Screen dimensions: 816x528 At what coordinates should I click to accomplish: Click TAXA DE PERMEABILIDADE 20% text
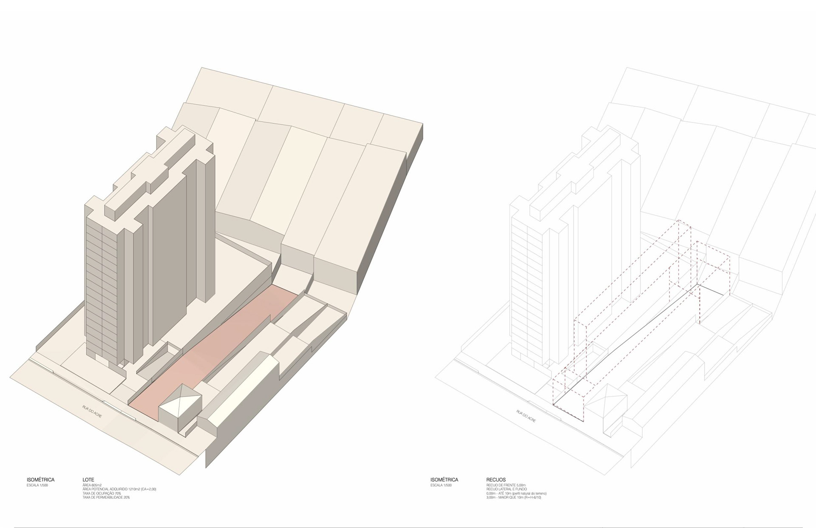click(106, 497)
